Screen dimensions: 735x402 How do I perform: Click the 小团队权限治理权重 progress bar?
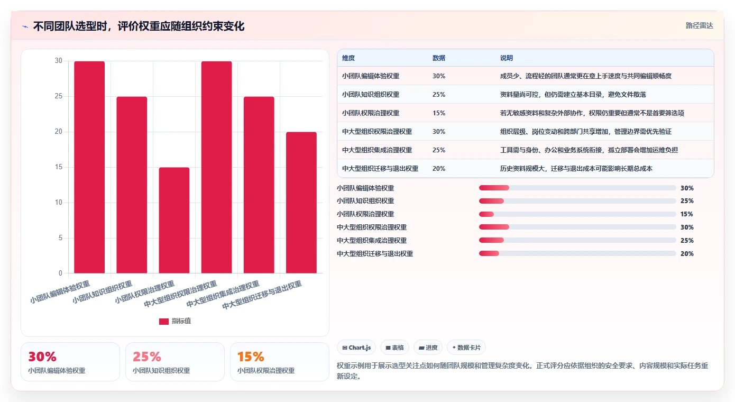(x=577, y=214)
